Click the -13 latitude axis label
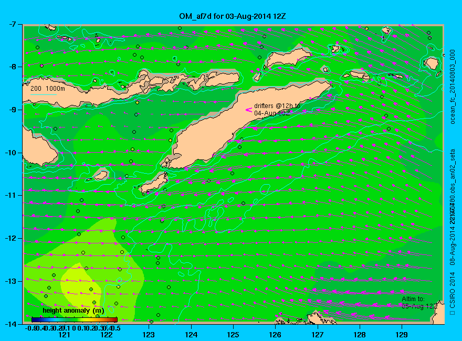The width and height of the screenshot is (462, 341). 10,281
